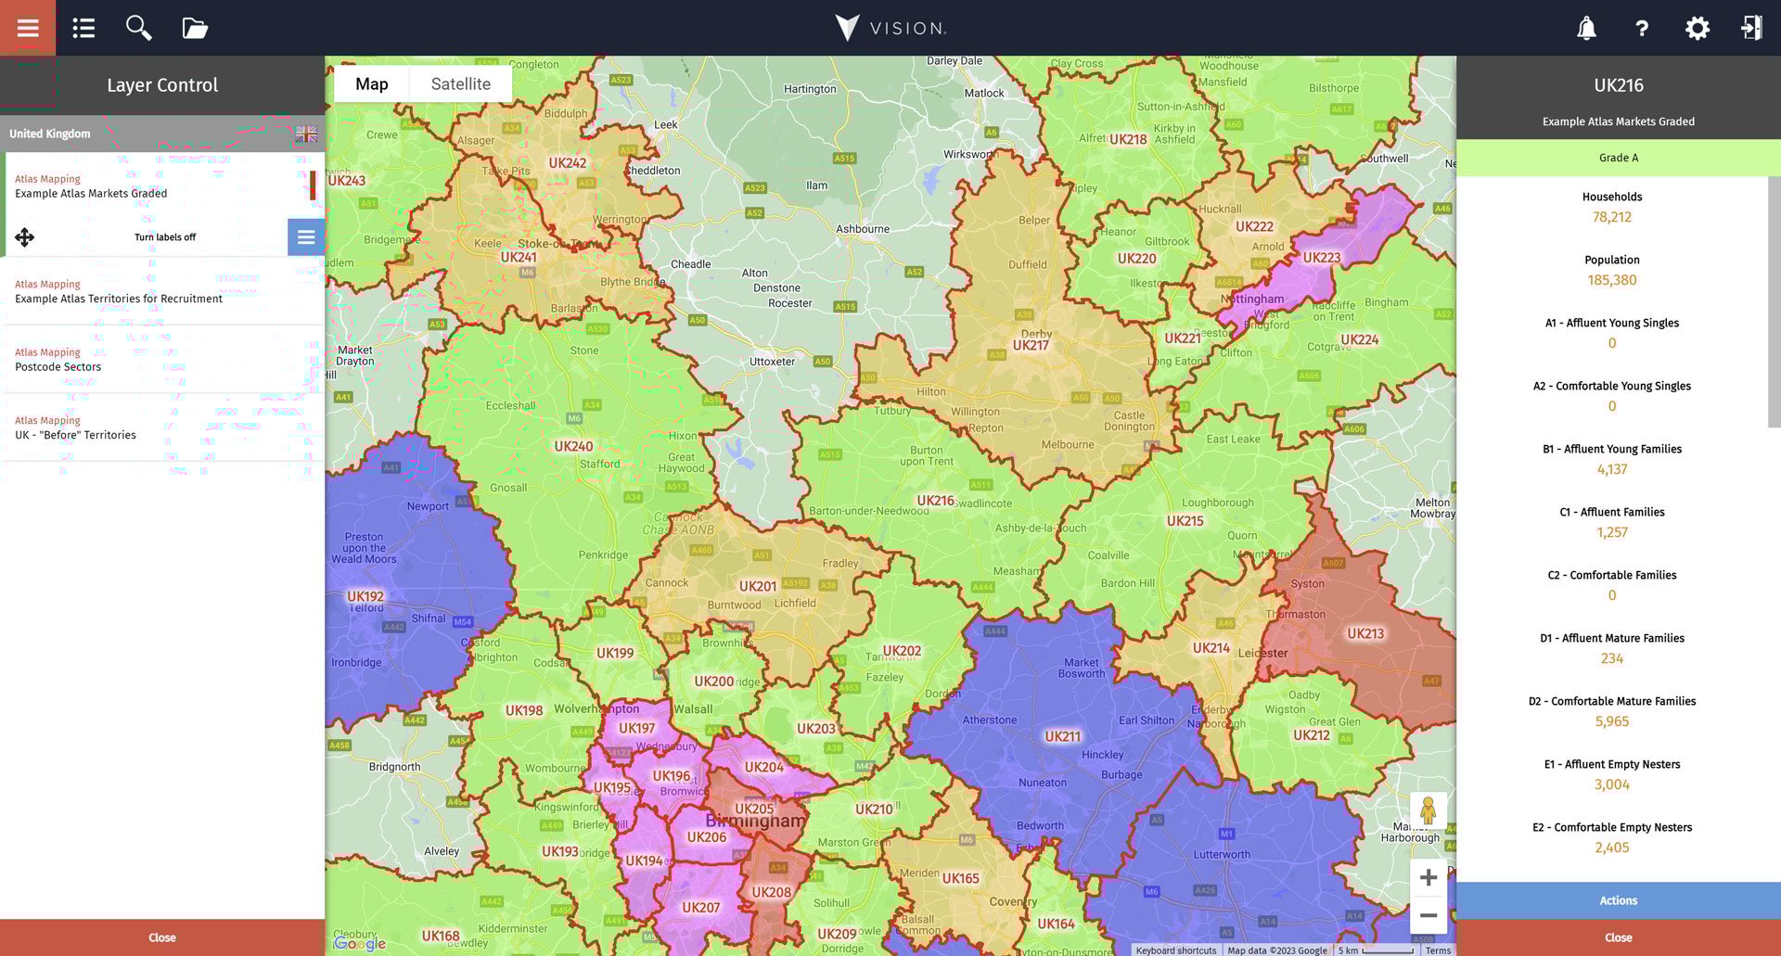Image resolution: width=1781 pixels, height=956 pixels.
Task: Open the folder icon in the toolbar
Action: [x=194, y=28]
